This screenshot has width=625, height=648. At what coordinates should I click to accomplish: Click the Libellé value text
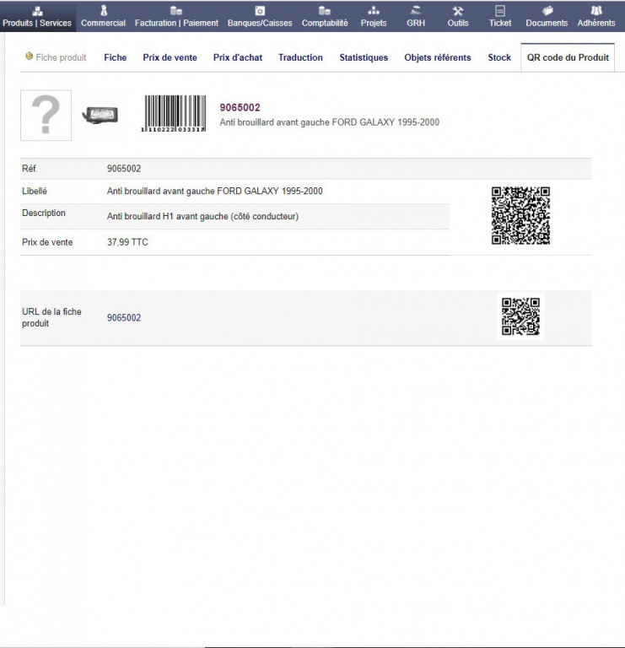click(x=215, y=191)
